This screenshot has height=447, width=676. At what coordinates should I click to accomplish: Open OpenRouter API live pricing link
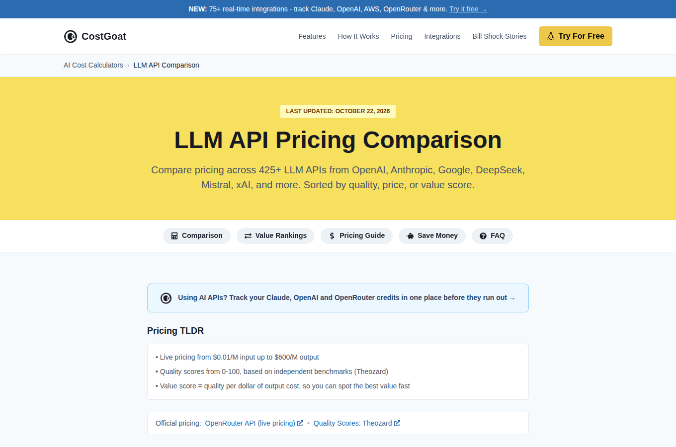pyautogui.click(x=254, y=423)
